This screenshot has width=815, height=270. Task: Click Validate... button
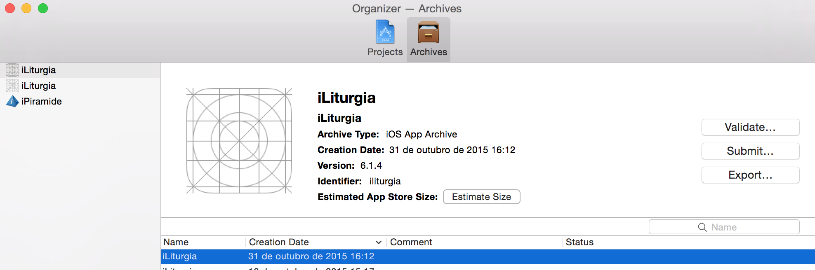pyautogui.click(x=750, y=127)
